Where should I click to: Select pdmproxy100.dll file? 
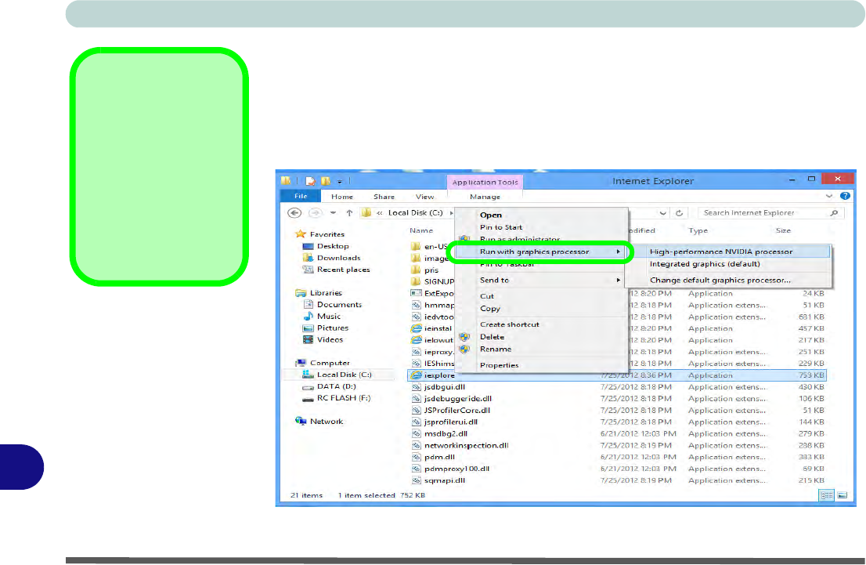(456, 469)
